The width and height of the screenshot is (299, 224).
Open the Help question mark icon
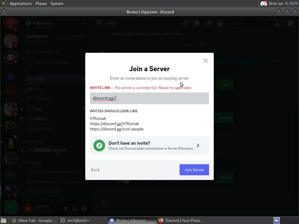coord(291,23)
